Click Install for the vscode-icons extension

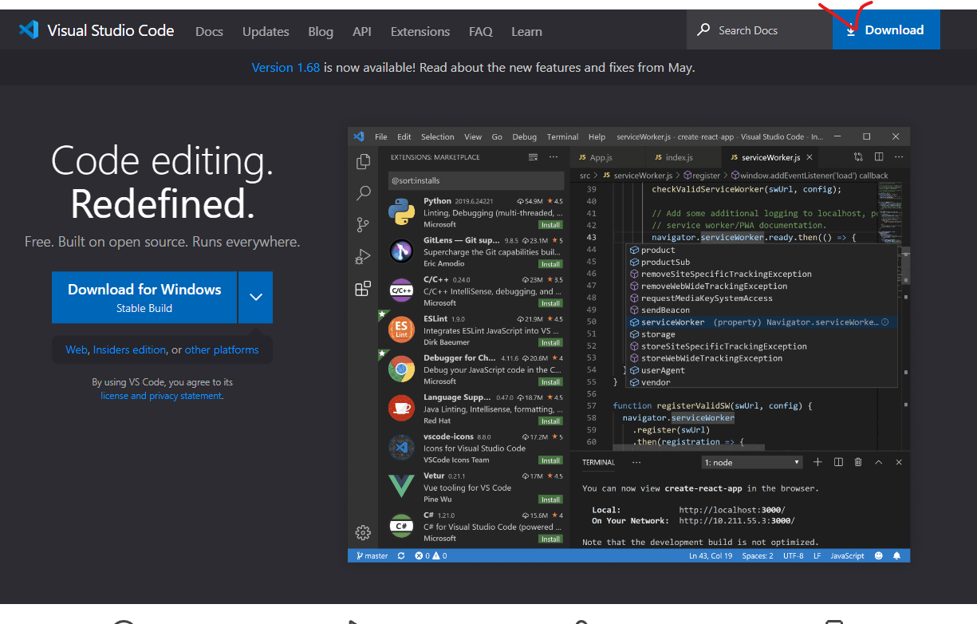550,460
